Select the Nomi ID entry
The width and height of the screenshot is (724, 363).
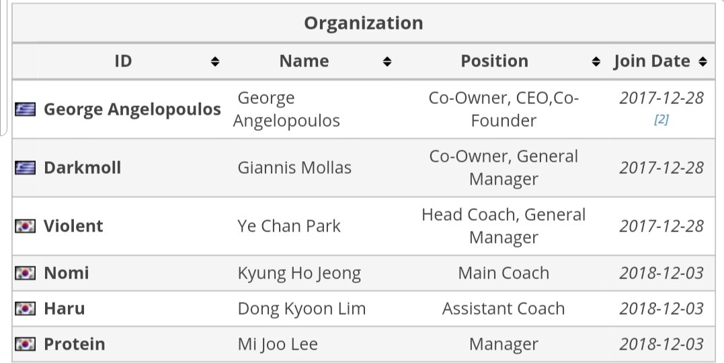pyautogui.click(x=66, y=273)
